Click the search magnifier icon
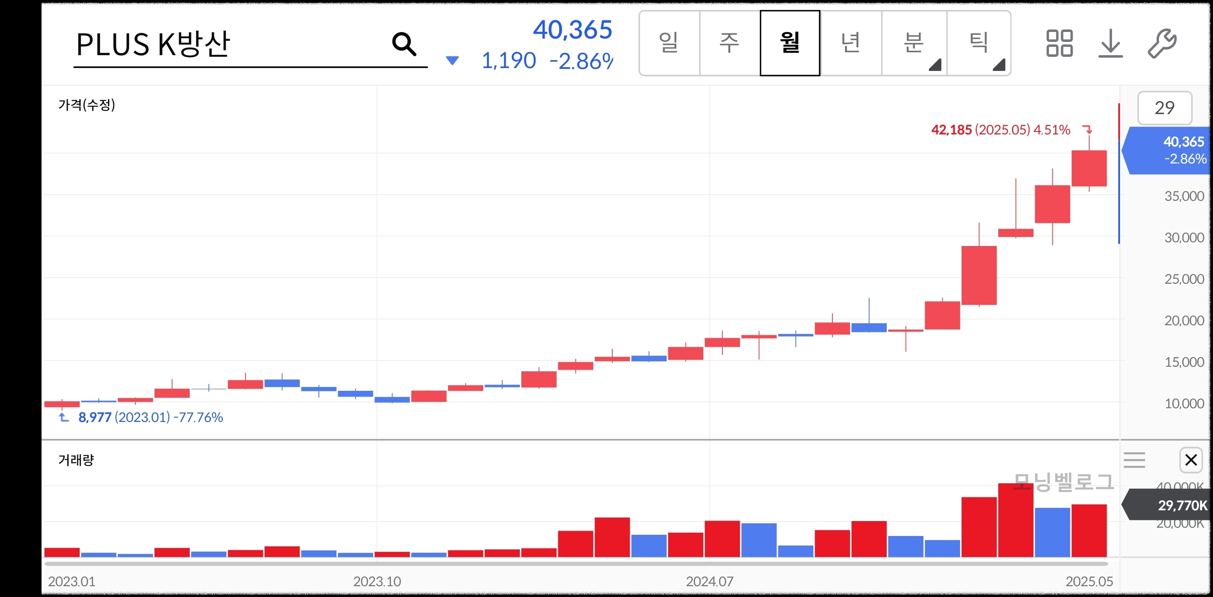The height and width of the screenshot is (597, 1213). (x=404, y=44)
